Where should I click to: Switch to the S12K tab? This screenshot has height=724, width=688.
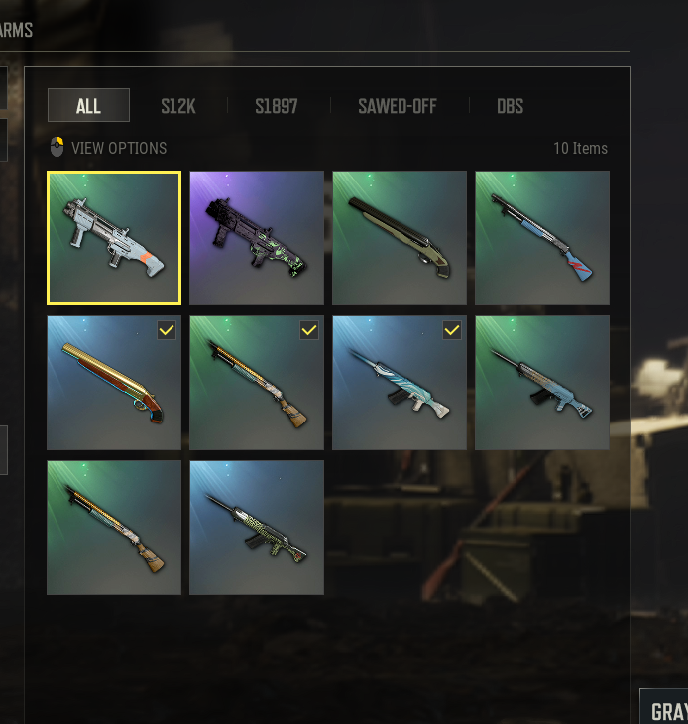pos(178,106)
